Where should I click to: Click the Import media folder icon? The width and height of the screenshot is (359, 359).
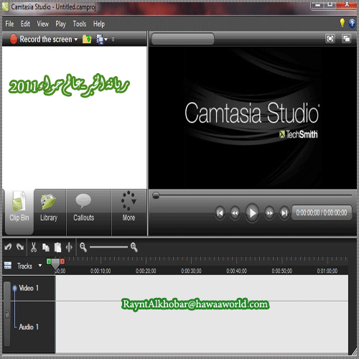click(87, 39)
